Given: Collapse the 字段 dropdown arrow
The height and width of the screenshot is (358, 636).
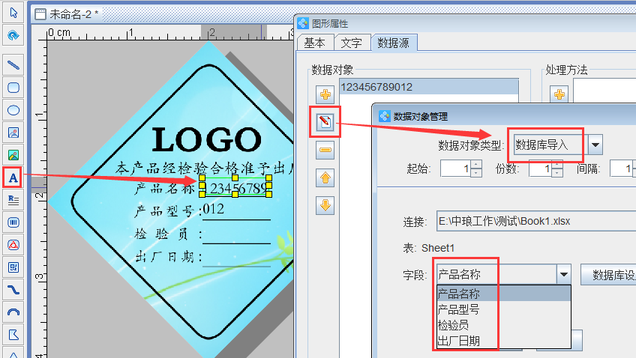Looking at the screenshot, I should pyautogui.click(x=564, y=275).
